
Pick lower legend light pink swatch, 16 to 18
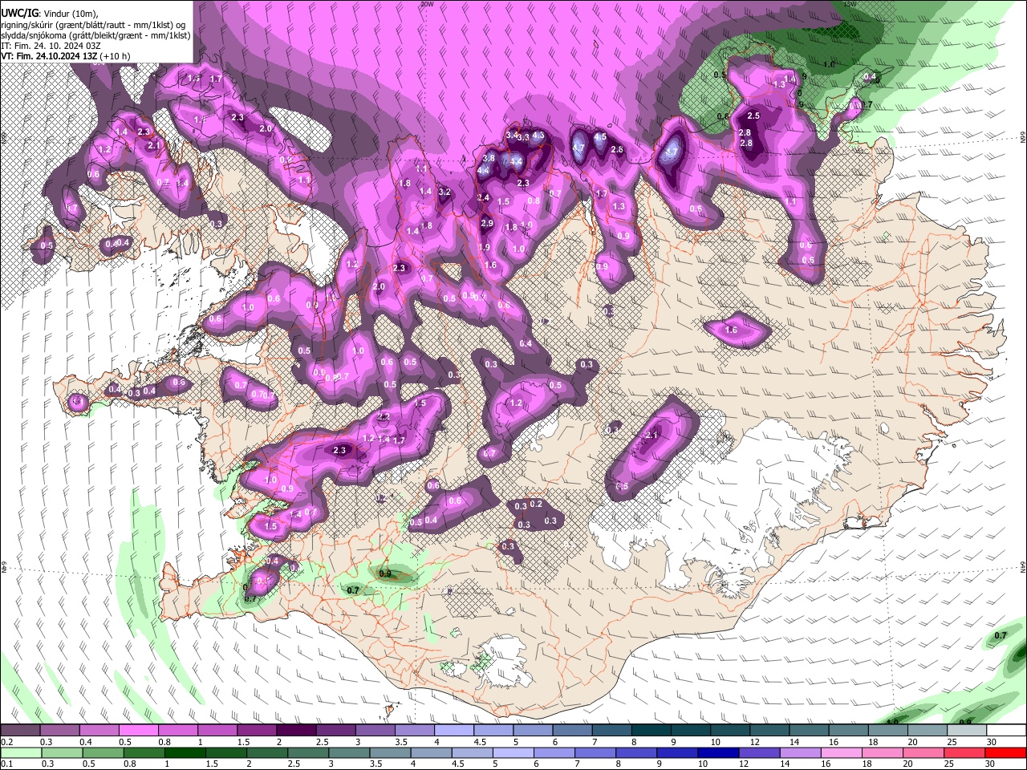[x=842, y=752]
